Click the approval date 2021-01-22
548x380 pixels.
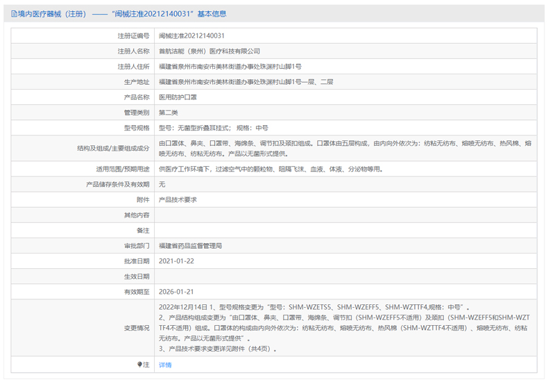point(176,261)
